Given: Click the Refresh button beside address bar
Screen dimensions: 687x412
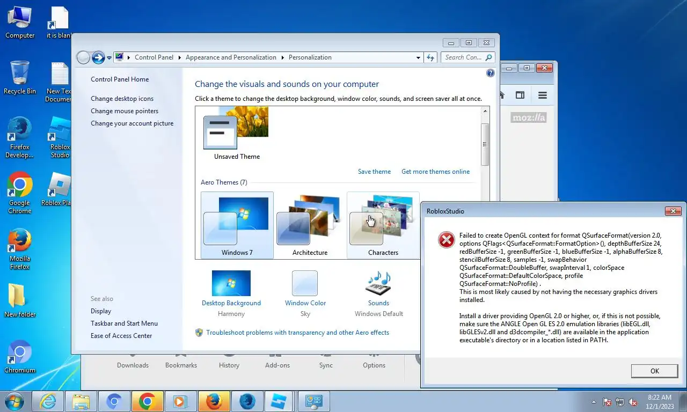Looking at the screenshot, I should (x=430, y=57).
